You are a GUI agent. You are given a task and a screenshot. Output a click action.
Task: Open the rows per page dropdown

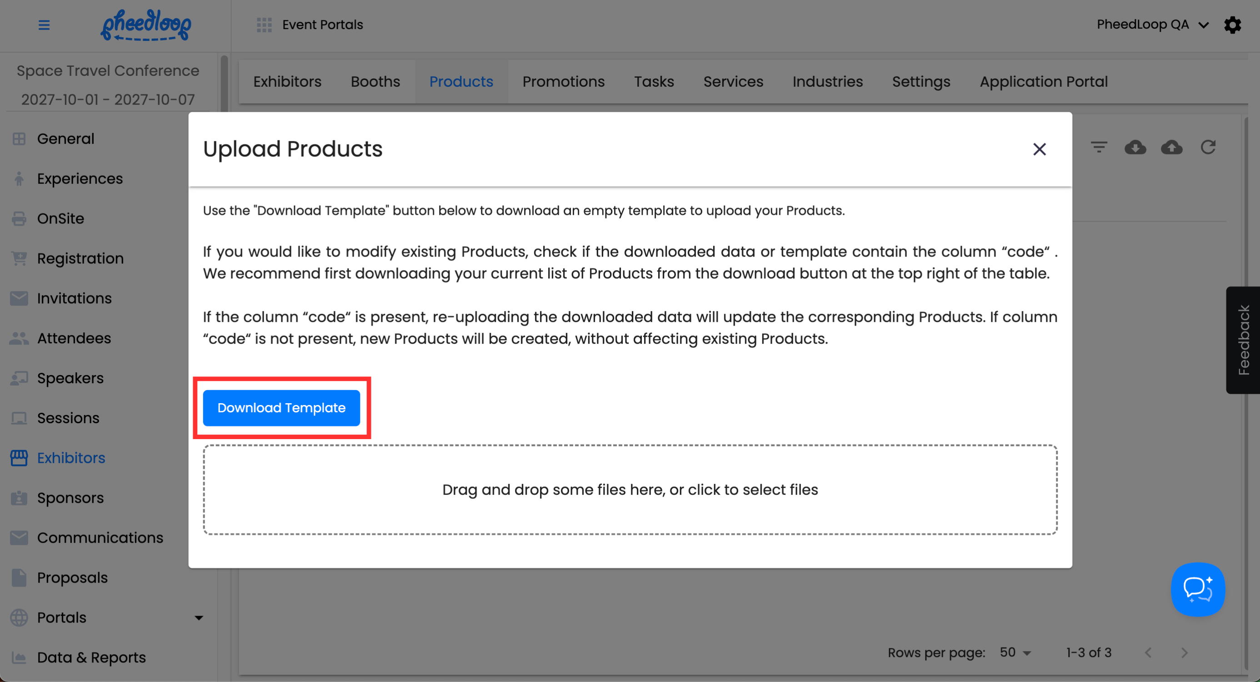(1015, 652)
